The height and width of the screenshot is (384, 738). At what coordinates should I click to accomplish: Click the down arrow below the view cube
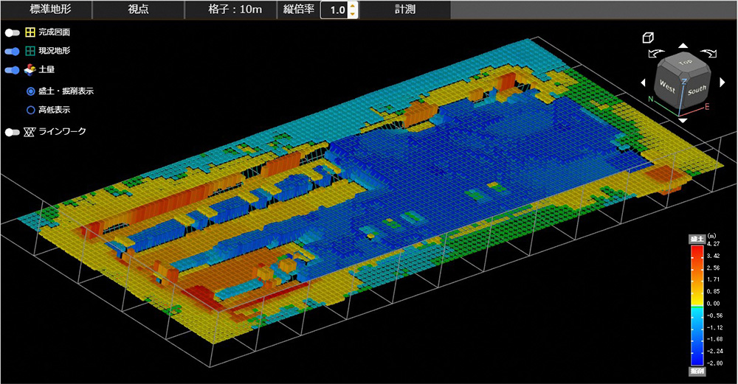click(x=683, y=119)
